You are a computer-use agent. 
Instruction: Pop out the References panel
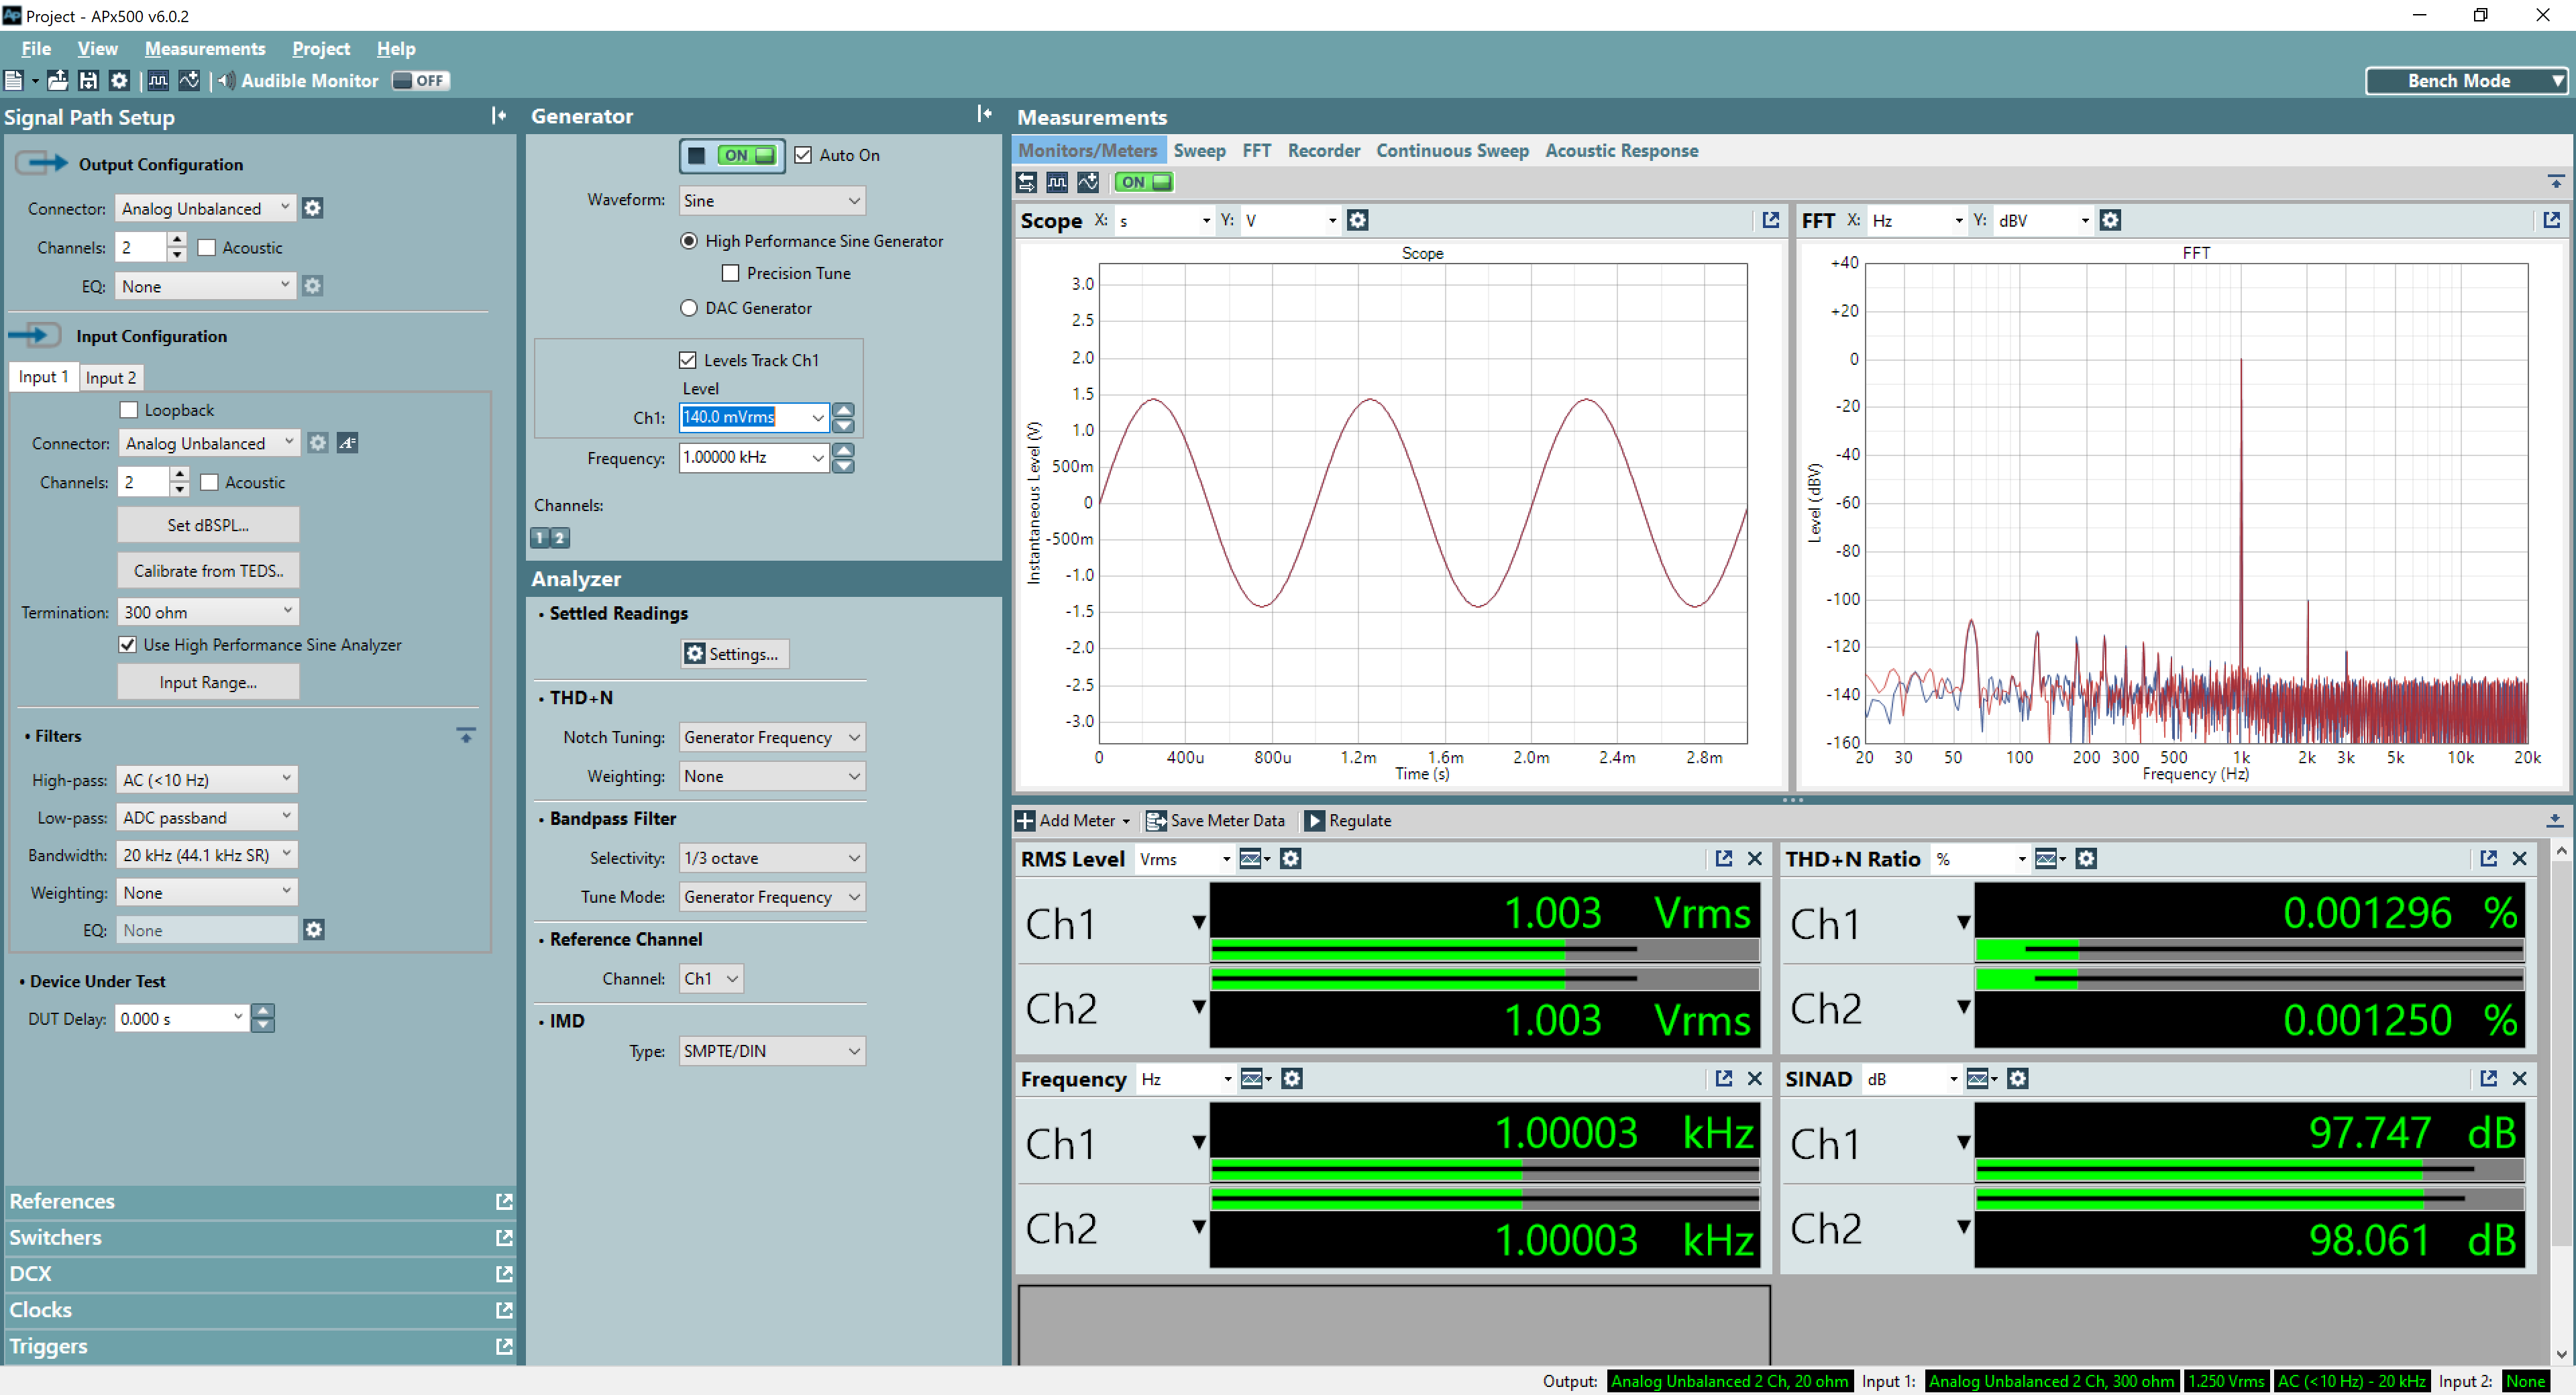(504, 1201)
